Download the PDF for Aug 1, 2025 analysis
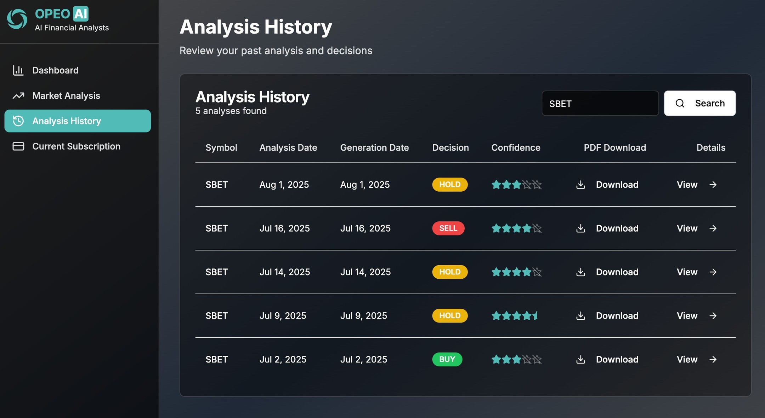This screenshot has width=765, height=418. (607, 185)
